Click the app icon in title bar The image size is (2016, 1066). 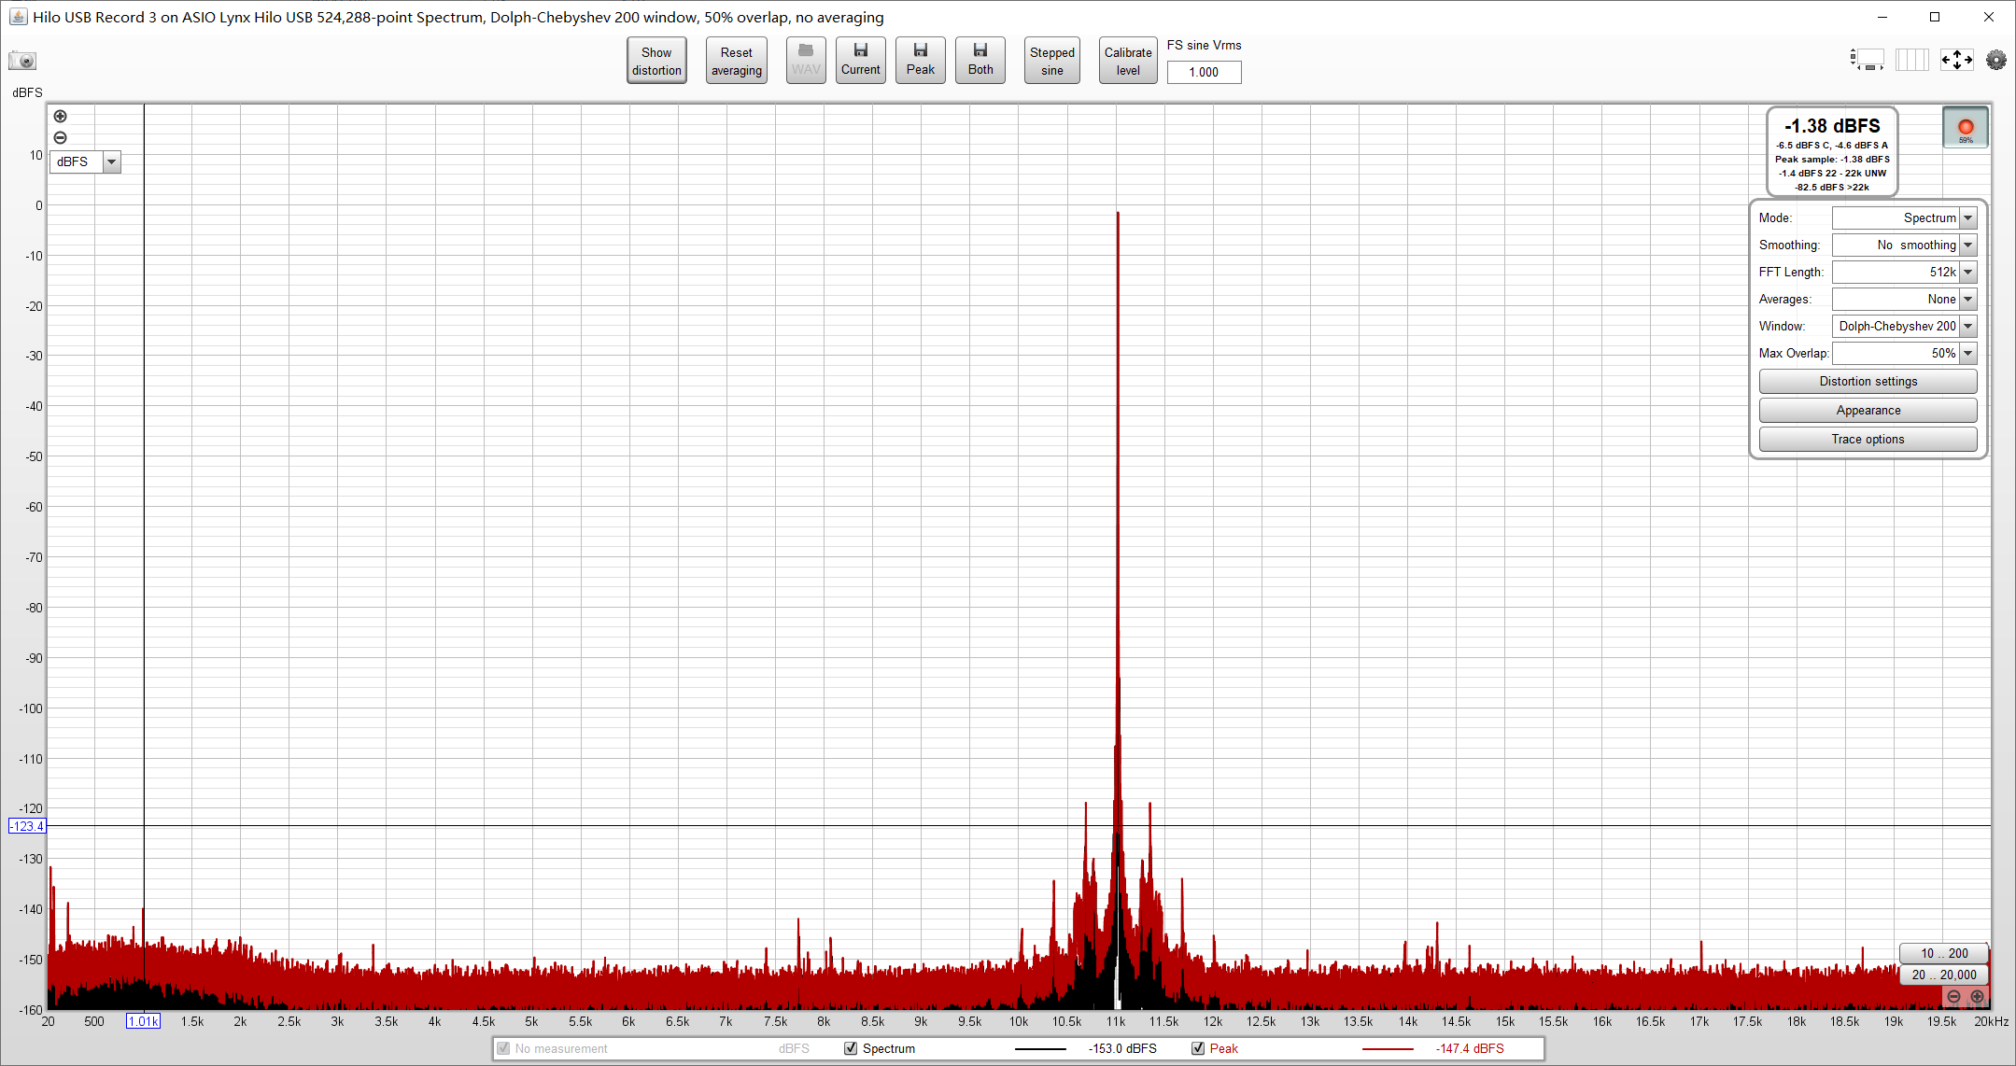(18, 17)
